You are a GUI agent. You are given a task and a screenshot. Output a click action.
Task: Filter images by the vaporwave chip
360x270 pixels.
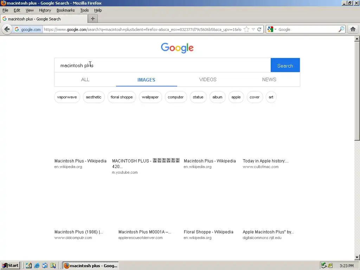click(x=67, y=97)
